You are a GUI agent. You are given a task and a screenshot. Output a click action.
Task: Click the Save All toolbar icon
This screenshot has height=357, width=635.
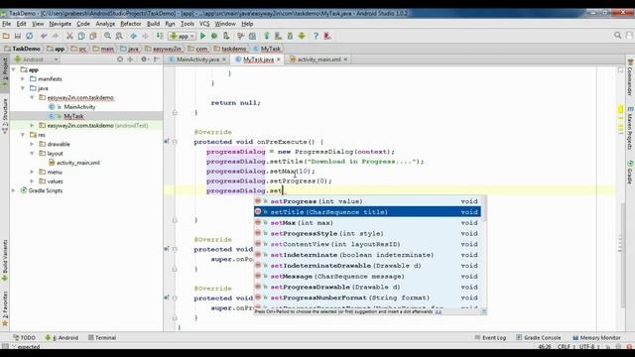[x=18, y=36]
